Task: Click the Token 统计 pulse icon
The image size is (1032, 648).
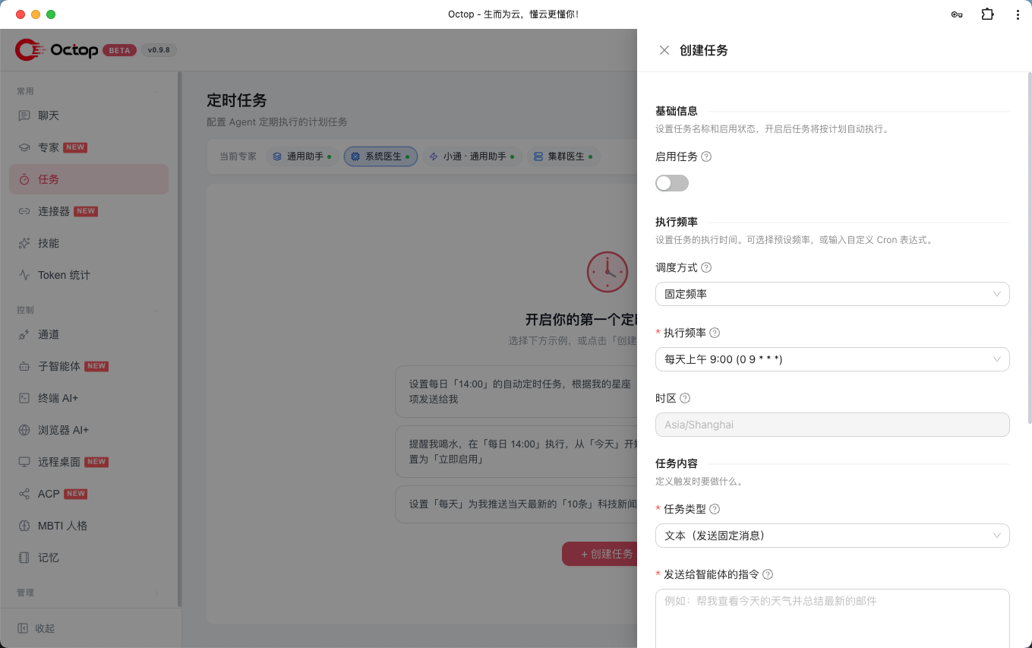Action: (24, 275)
